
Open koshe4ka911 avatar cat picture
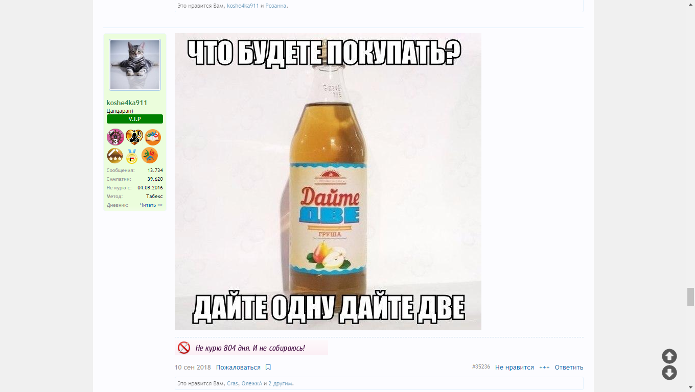(135, 65)
